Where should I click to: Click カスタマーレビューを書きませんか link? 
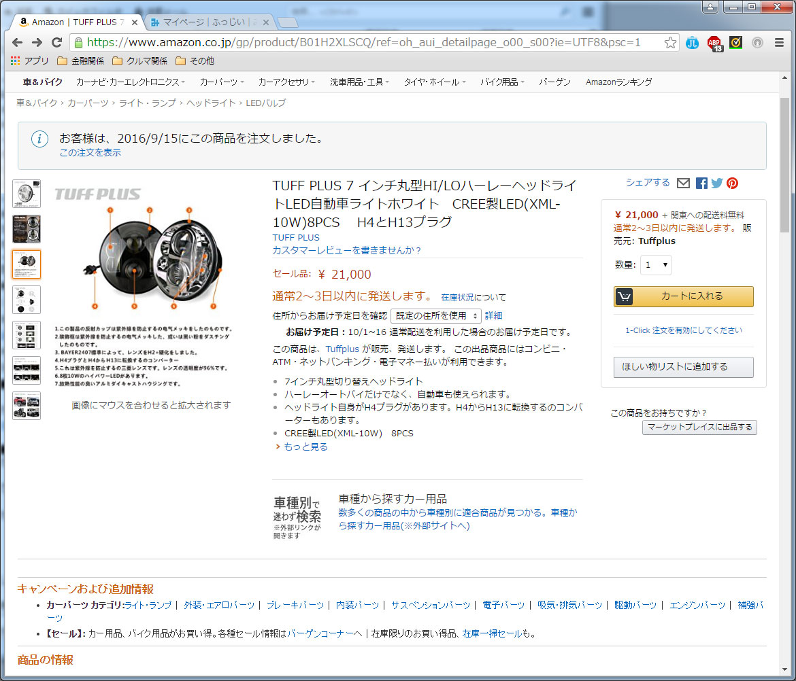click(347, 251)
